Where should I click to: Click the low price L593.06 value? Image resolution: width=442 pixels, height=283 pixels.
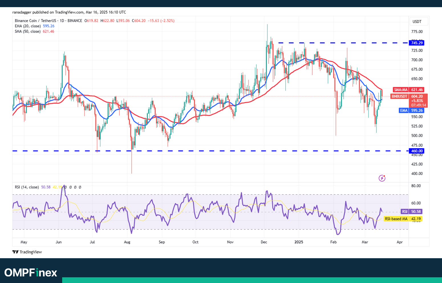tap(123, 21)
